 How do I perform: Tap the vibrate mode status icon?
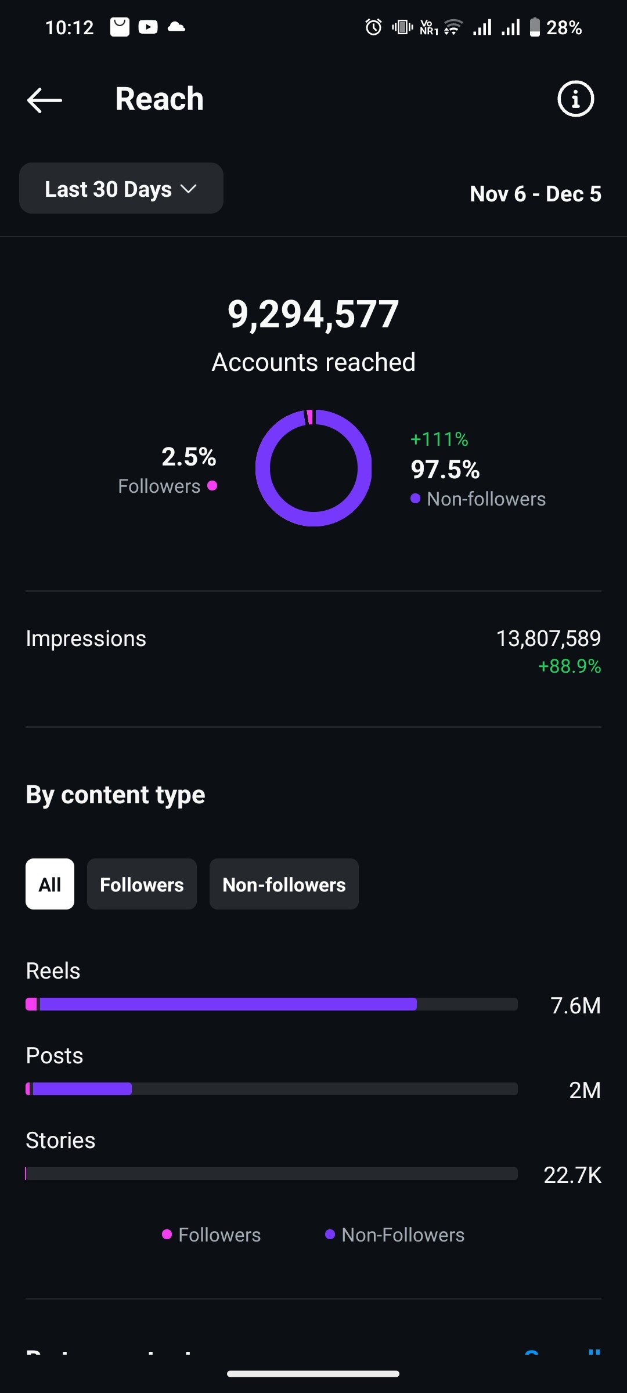point(402,27)
